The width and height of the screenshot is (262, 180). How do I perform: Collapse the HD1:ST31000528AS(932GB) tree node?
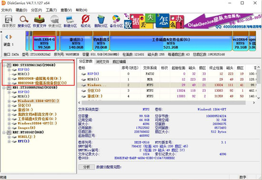(4, 87)
